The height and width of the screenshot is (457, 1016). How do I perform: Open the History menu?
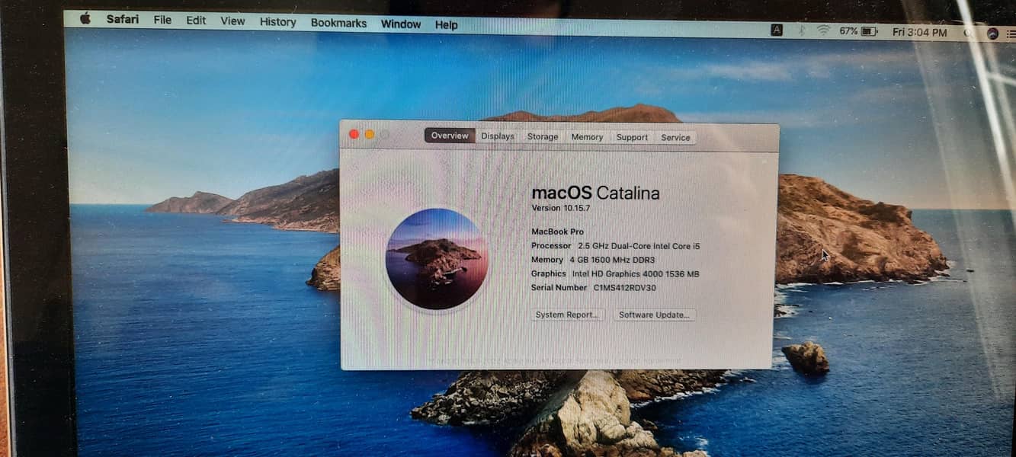coord(277,22)
